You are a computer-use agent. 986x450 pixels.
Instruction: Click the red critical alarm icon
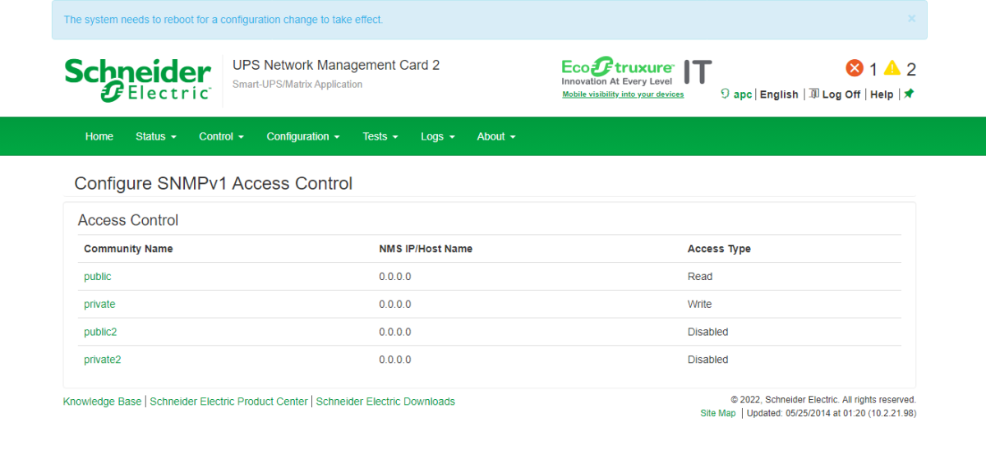[855, 68]
